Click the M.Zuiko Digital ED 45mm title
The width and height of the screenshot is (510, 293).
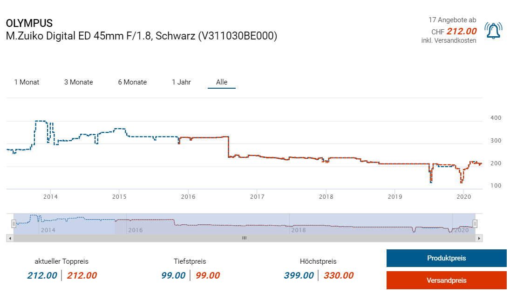(141, 36)
